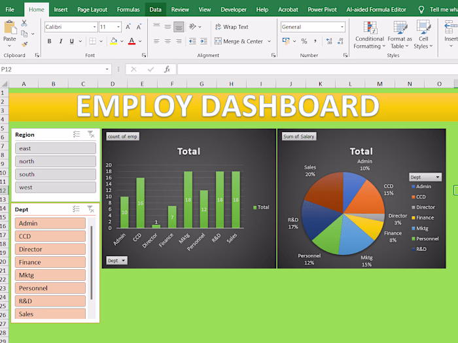Clear the Region slicer filter

coord(91,134)
